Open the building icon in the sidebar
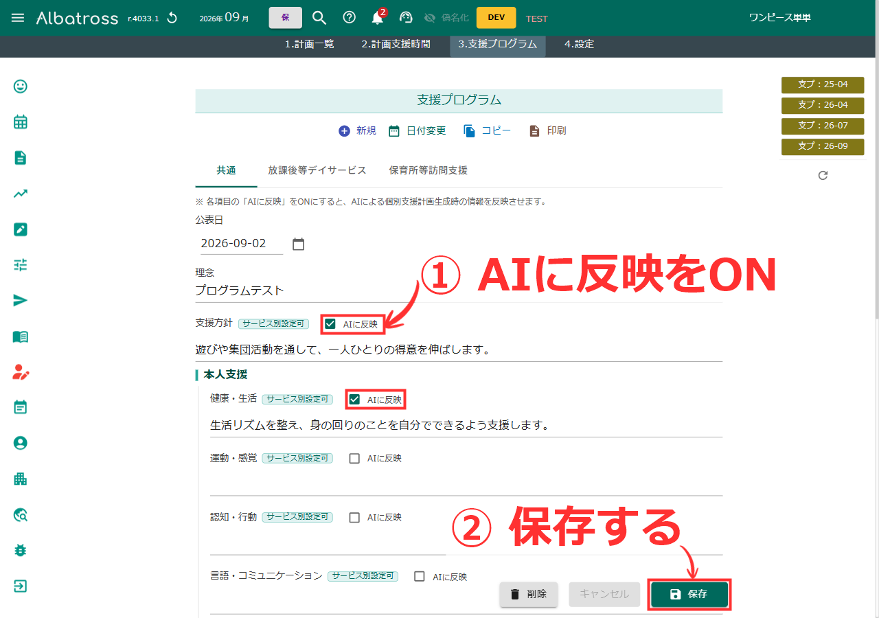 [21, 479]
